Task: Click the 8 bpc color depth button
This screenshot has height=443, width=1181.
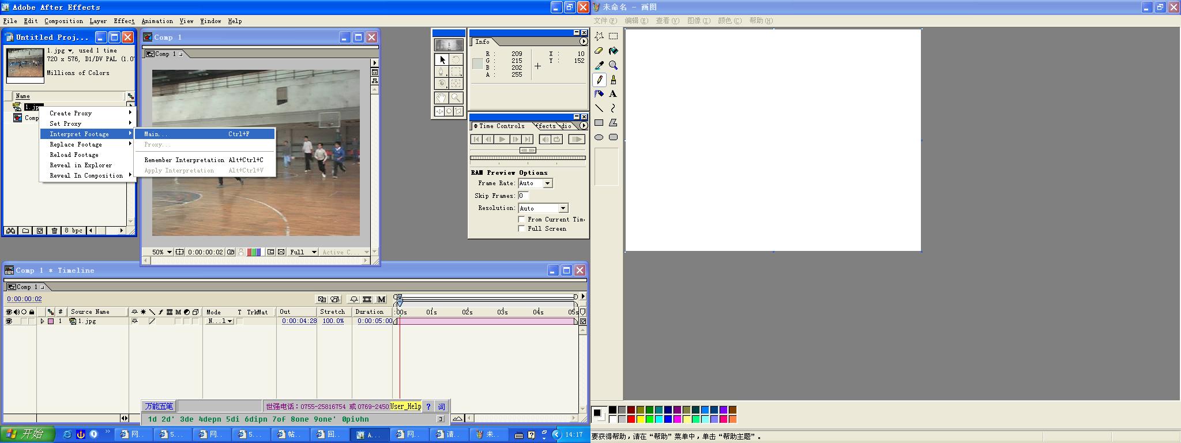Action: [73, 231]
